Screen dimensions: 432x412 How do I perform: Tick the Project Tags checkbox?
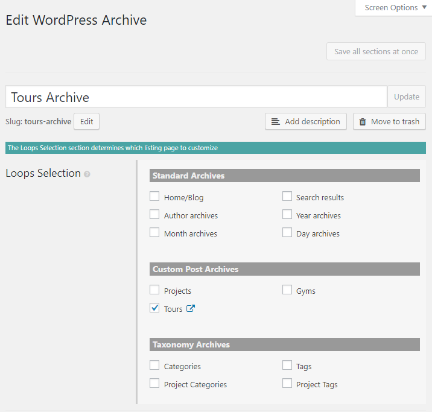(287, 383)
